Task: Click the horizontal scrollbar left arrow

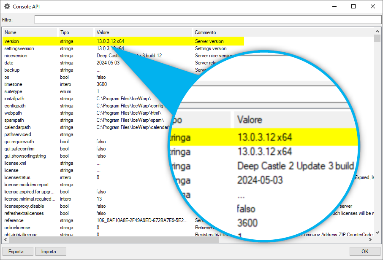Action: pos(6,239)
